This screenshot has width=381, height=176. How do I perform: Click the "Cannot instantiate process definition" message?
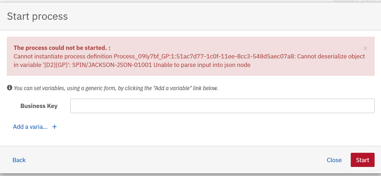click(x=63, y=56)
